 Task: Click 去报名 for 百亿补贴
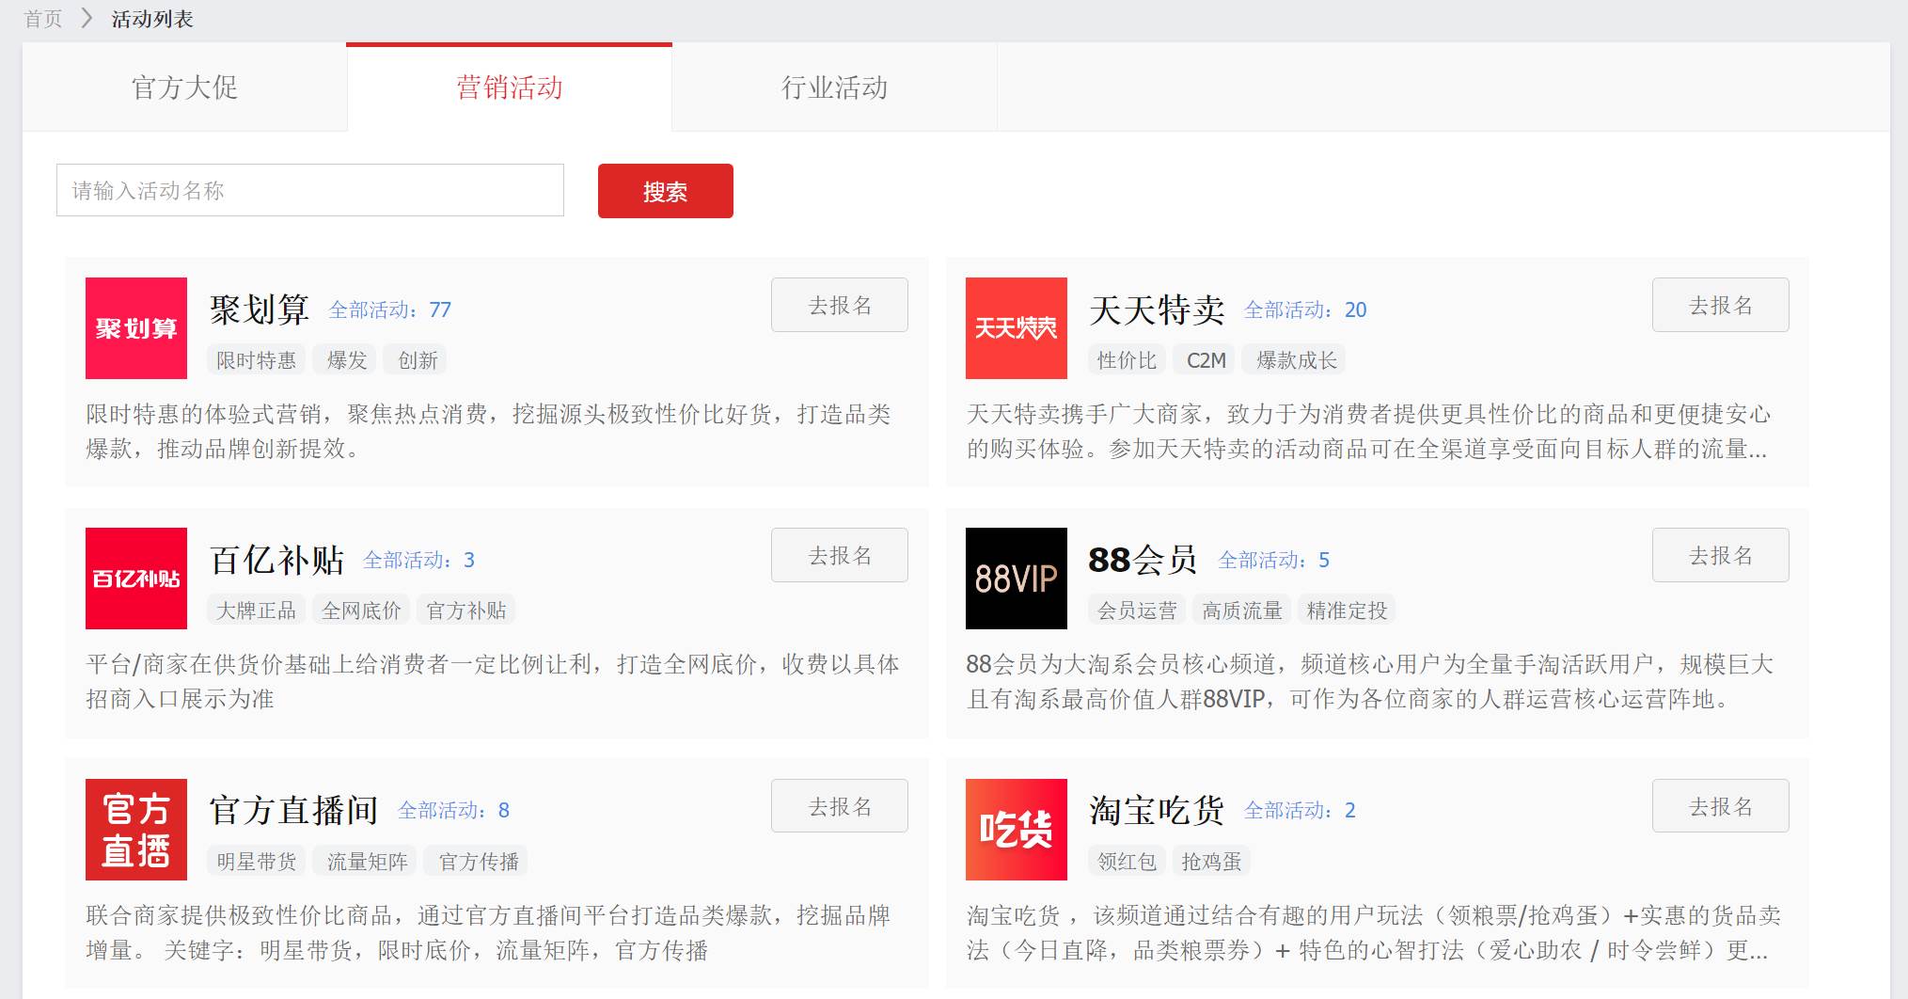tap(840, 555)
